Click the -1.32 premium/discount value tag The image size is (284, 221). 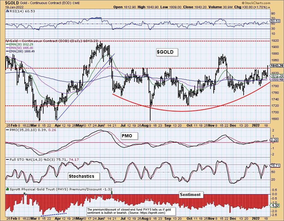click(275, 206)
